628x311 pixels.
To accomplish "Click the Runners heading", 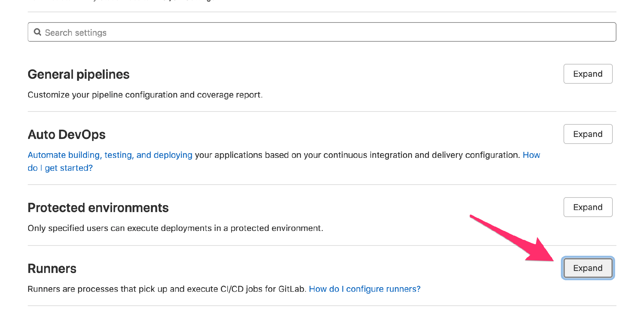I will pos(52,269).
